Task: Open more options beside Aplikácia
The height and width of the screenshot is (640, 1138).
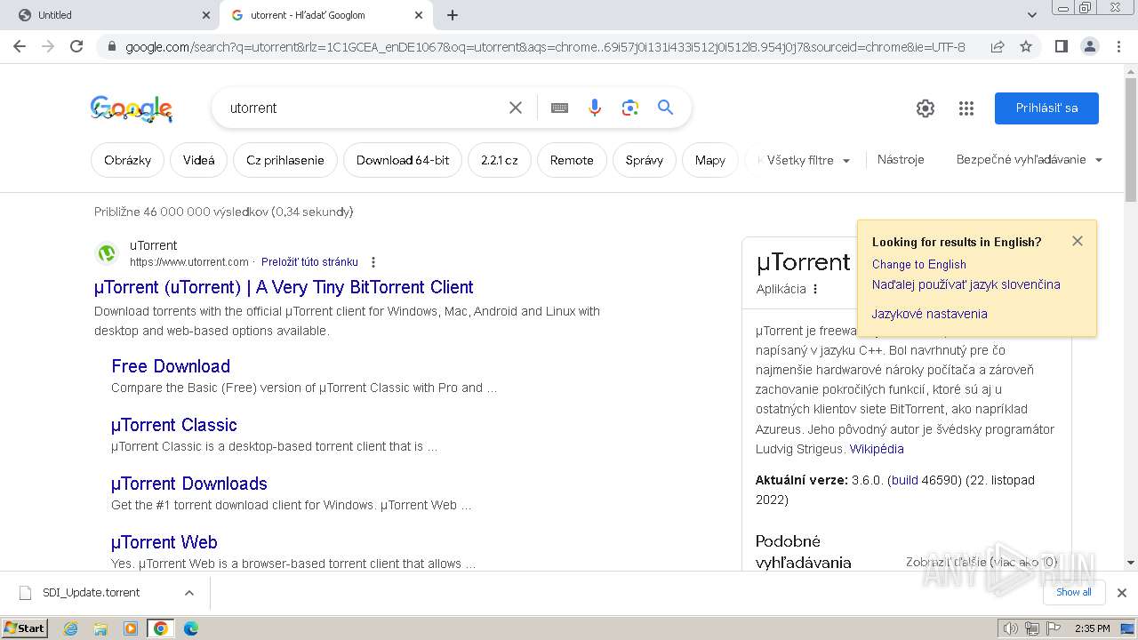Action: click(815, 289)
